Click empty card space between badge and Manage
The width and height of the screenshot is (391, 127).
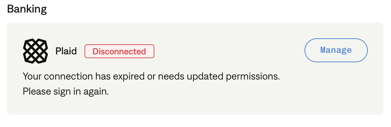tap(229, 51)
